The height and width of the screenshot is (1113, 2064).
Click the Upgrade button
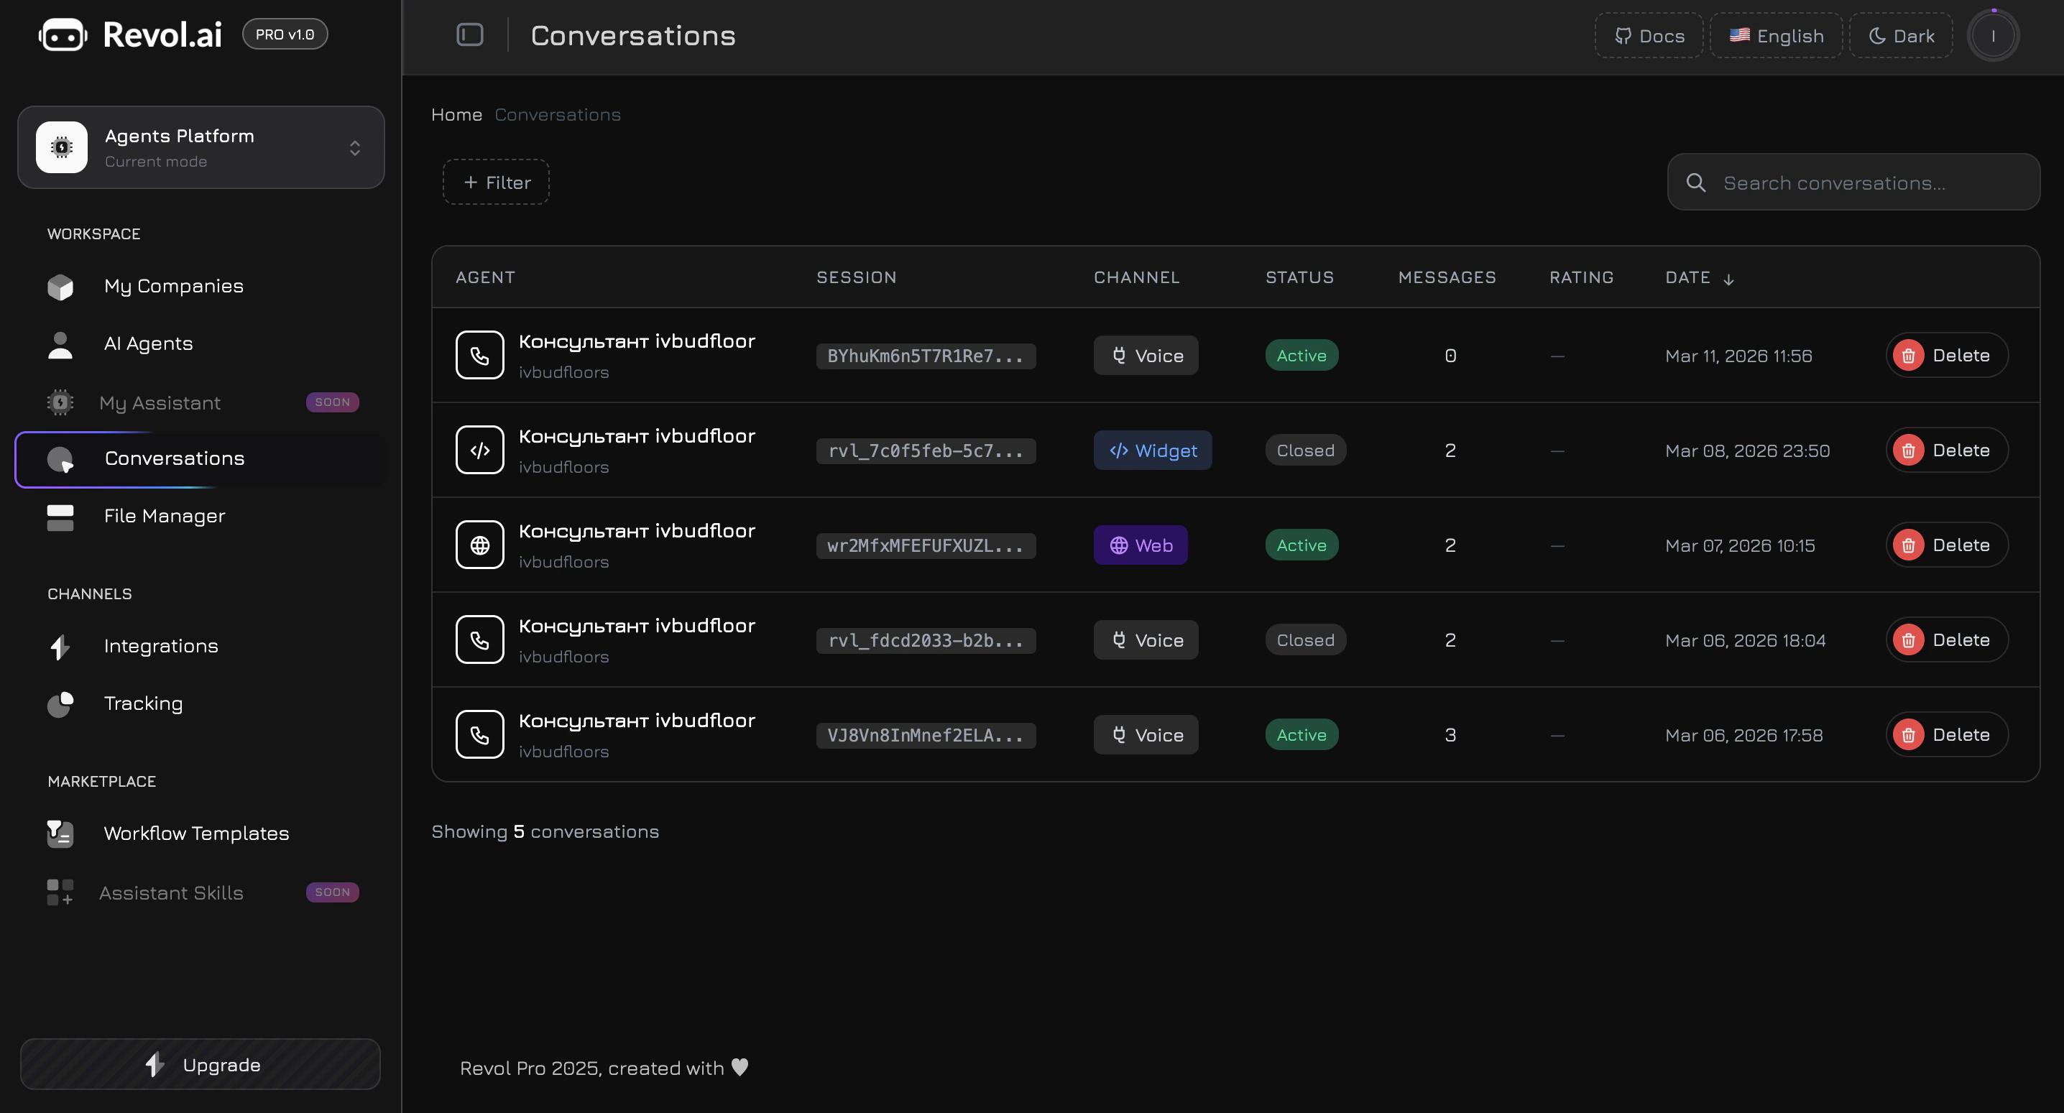click(201, 1064)
